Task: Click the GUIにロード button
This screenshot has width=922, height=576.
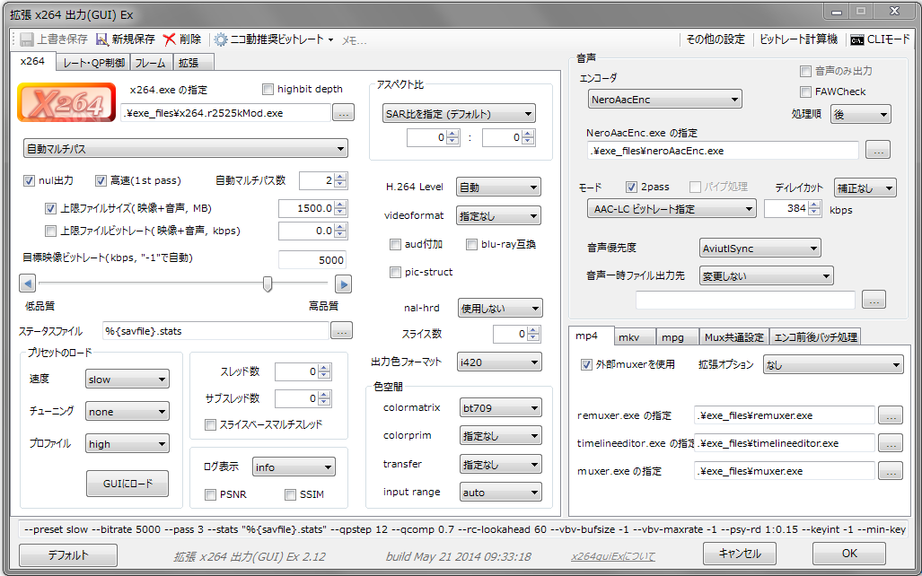Action: pyautogui.click(x=127, y=484)
